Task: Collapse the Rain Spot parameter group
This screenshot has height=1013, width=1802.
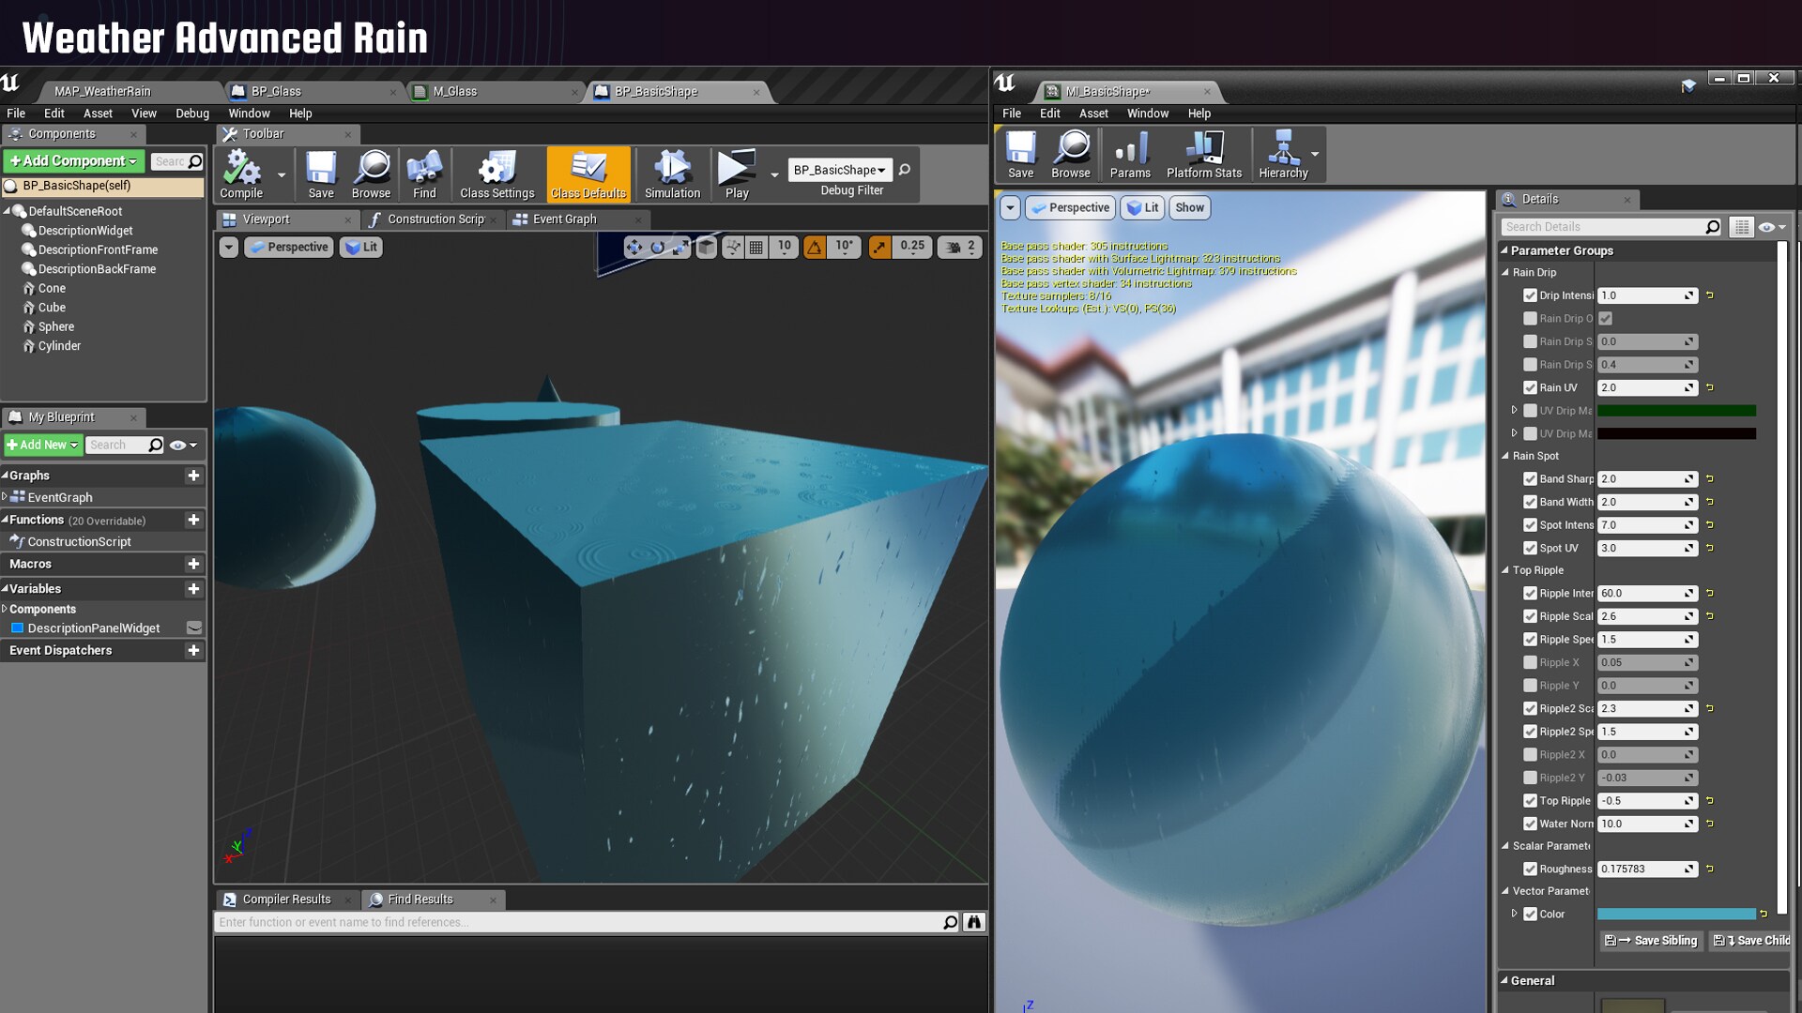Action: tap(1506, 456)
